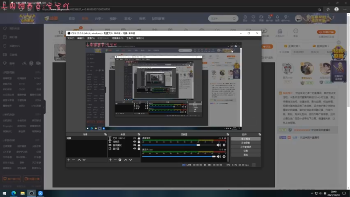
Task: Click audio mixer vertical scrollbar
Action: [228, 149]
